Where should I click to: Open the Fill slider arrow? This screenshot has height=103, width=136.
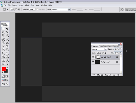[120, 53]
